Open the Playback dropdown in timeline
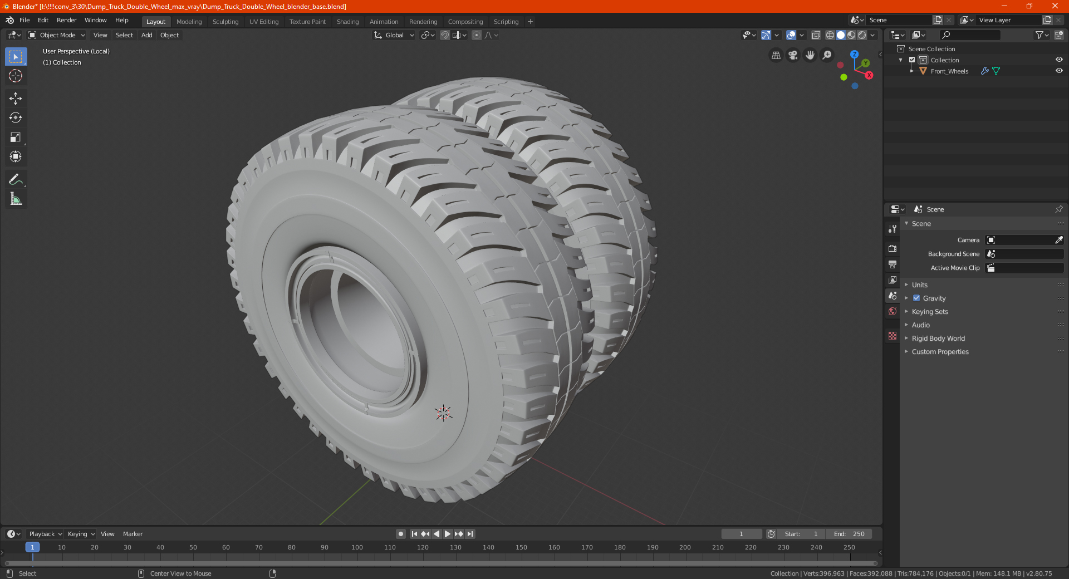This screenshot has height=579, width=1069. pos(45,534)
